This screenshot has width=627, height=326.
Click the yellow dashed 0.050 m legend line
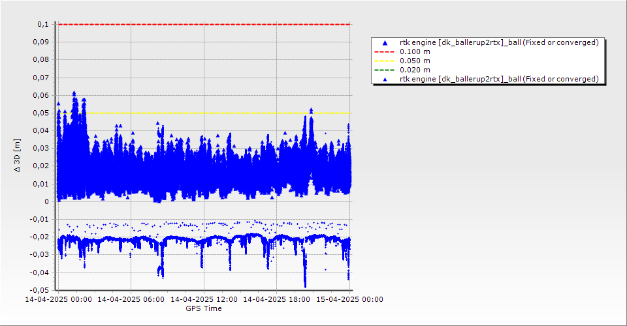click(384, 61)
